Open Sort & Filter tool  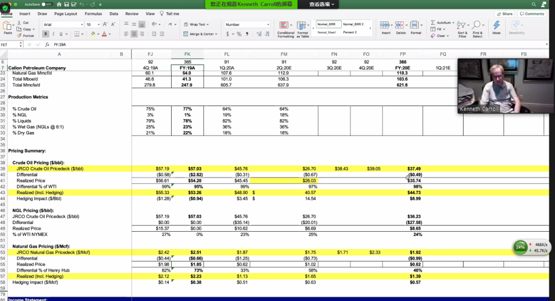[462, 28]
